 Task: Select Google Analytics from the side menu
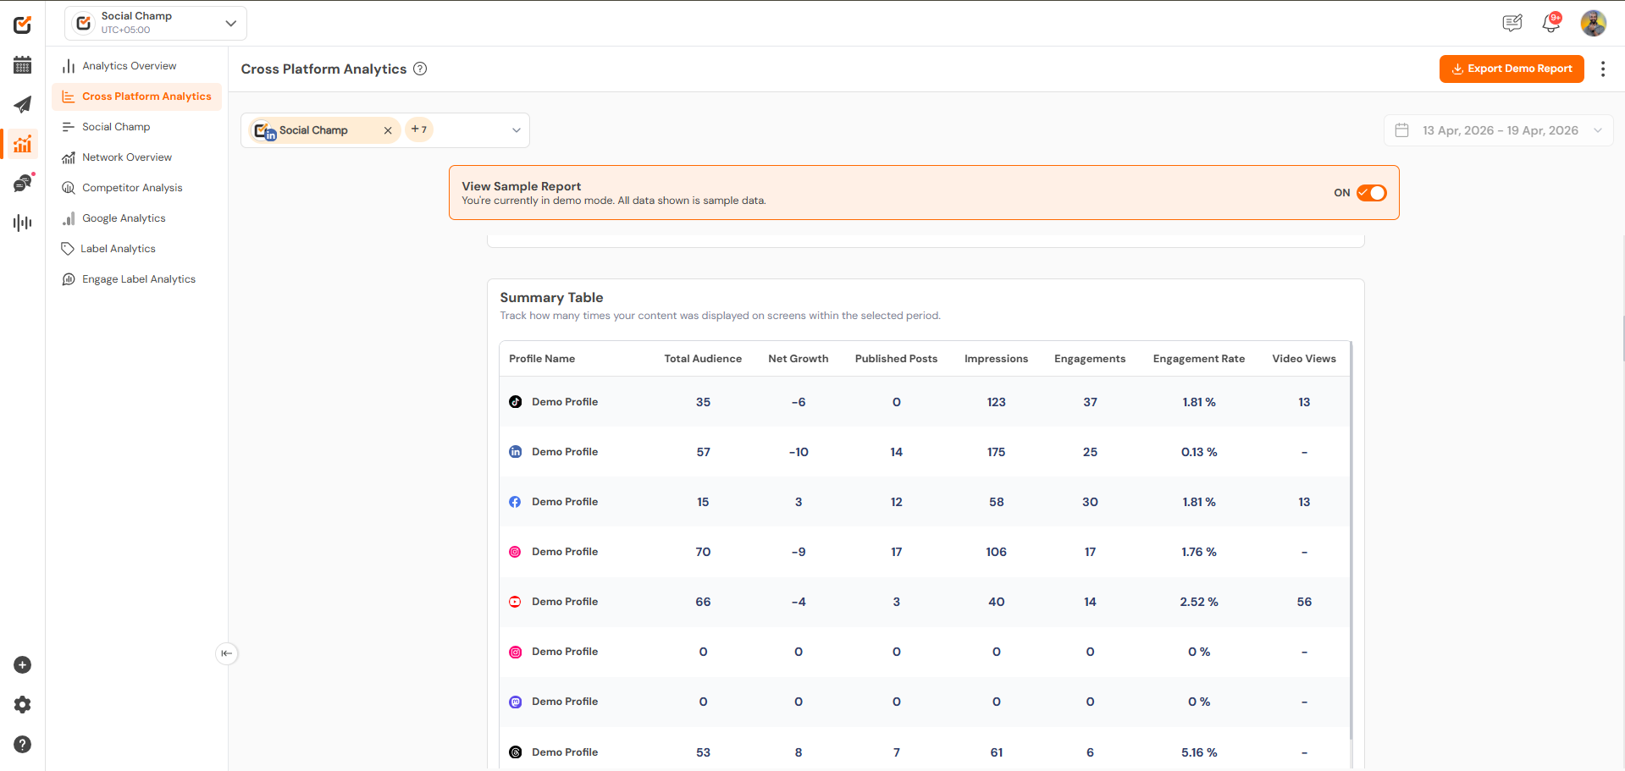123,218
